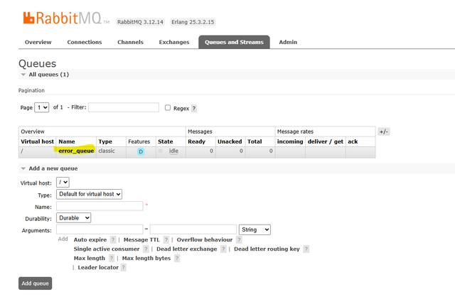Open the Page number dropdown

pyautogui.click(x=42, y=107)
